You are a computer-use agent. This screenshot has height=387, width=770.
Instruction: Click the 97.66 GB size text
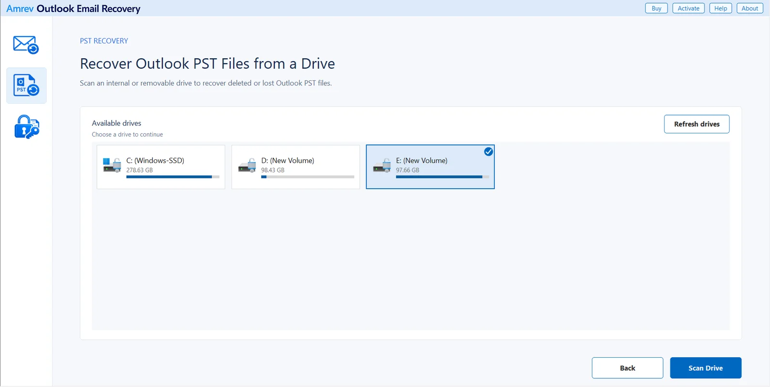pyautogui.click(x=408, y=170)
